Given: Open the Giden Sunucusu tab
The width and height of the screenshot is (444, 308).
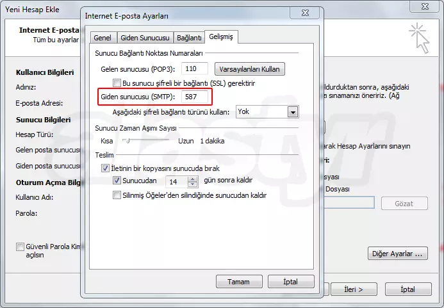Looking at the screenshot, I should point(145,38).
